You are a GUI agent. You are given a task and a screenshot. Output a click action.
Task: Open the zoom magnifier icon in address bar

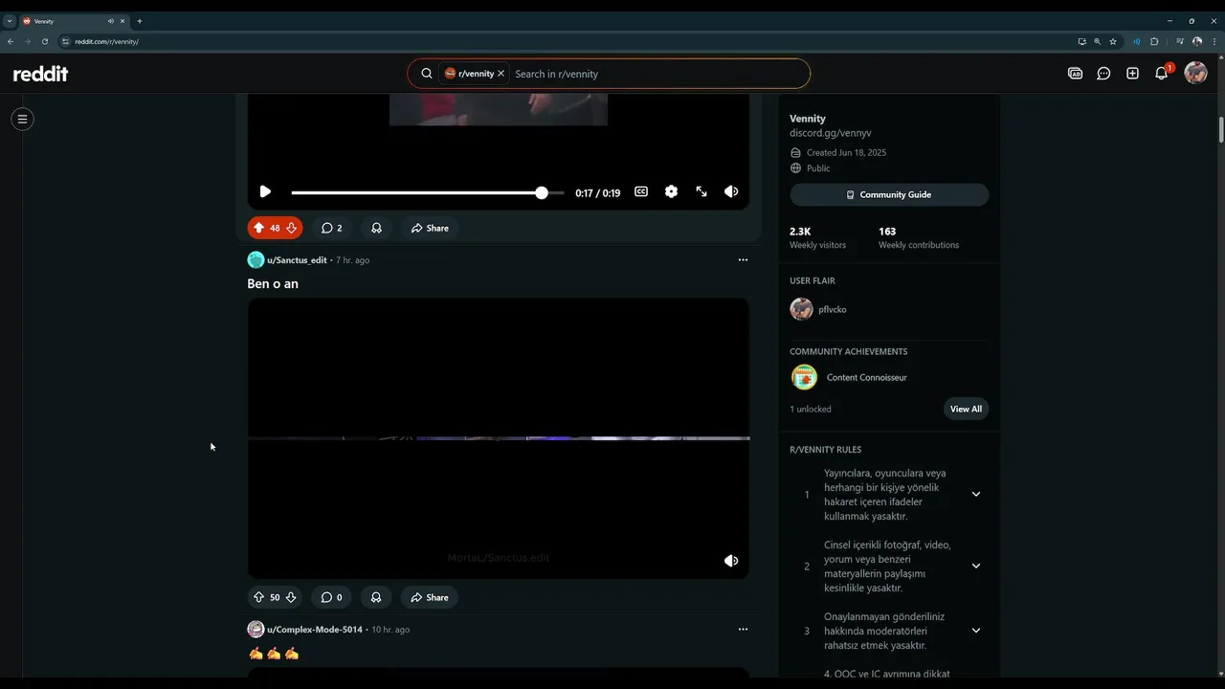point(1097,41)
